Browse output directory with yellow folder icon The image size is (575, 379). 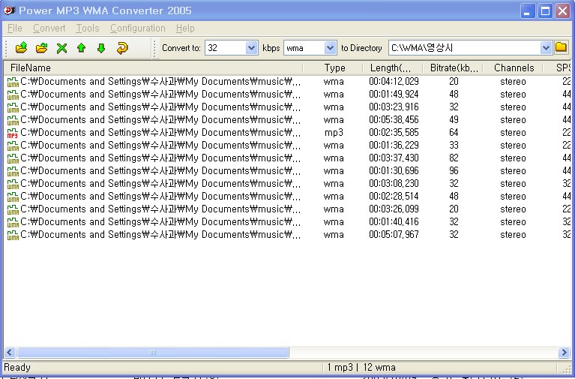point(561,47)
